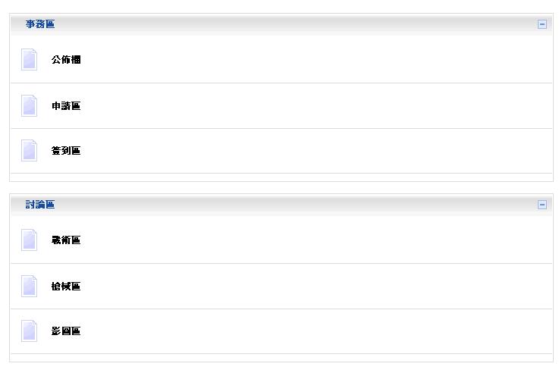
Task: Click the forum icon beside 簽到區
Action: coord(30,150)
